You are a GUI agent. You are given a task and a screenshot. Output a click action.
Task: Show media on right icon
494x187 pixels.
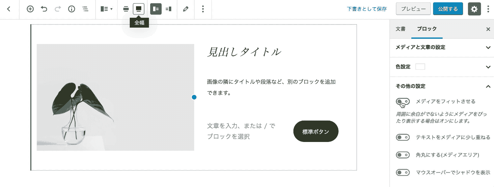tap(169, 9)
